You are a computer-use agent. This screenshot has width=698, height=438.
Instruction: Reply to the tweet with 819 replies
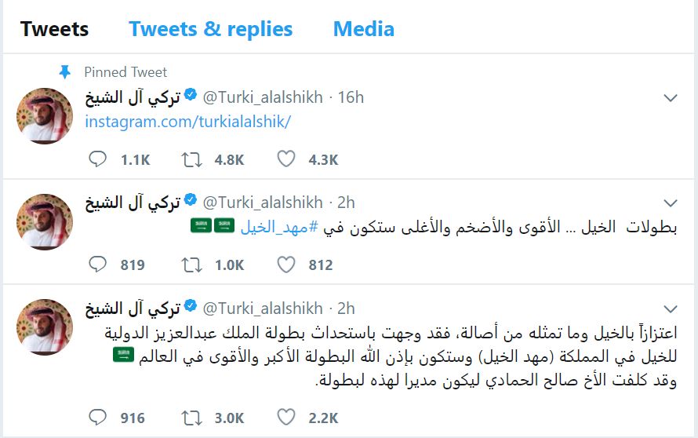pyautogui.click(x=98, y=265)
